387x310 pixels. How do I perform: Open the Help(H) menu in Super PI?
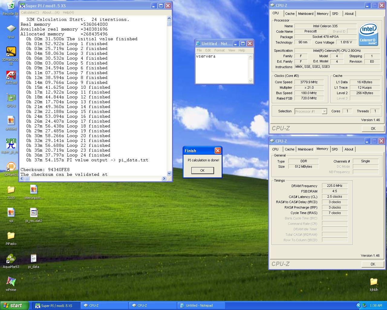click(68, 12)
